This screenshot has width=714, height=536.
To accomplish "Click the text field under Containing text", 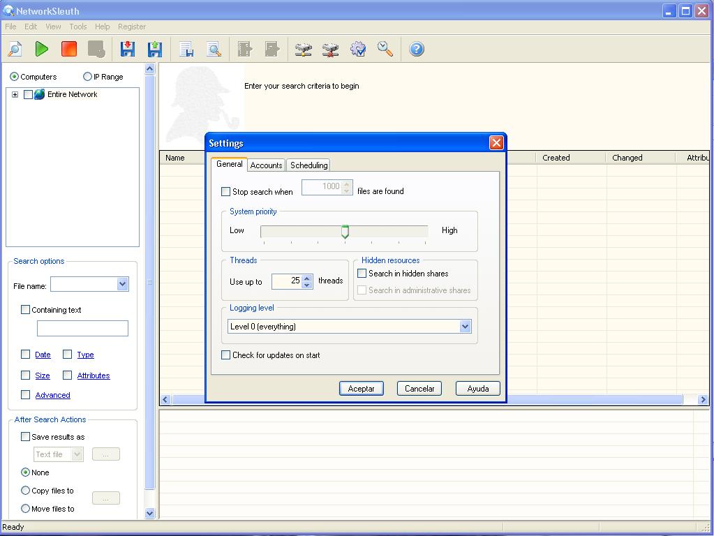I will (x=82, y=328).
